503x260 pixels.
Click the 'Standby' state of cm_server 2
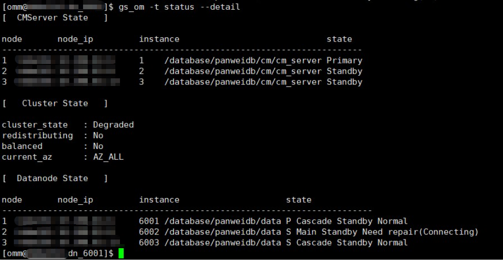click(344, 71)
